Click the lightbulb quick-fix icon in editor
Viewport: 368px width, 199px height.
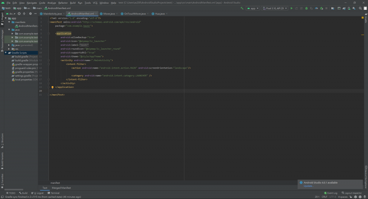click(x=52, y=87)
